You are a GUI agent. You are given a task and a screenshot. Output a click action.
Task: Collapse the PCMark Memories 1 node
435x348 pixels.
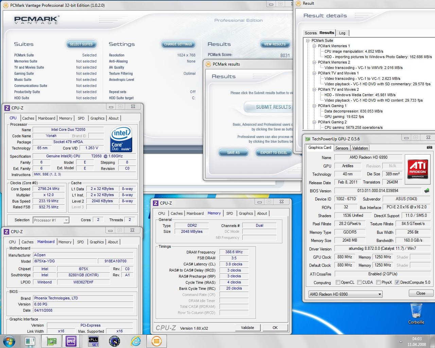tap(314, 46)
